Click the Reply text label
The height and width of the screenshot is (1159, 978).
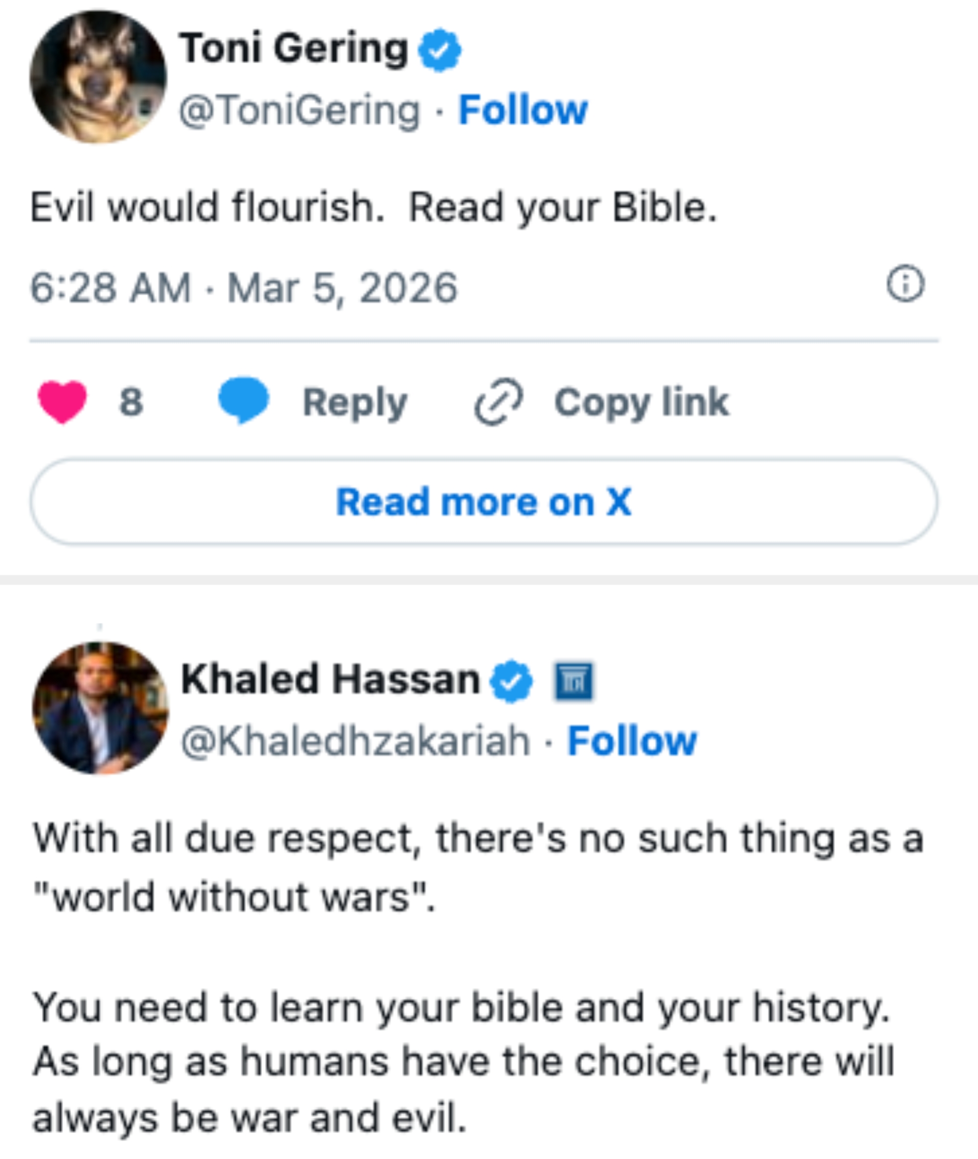point(355,402)
